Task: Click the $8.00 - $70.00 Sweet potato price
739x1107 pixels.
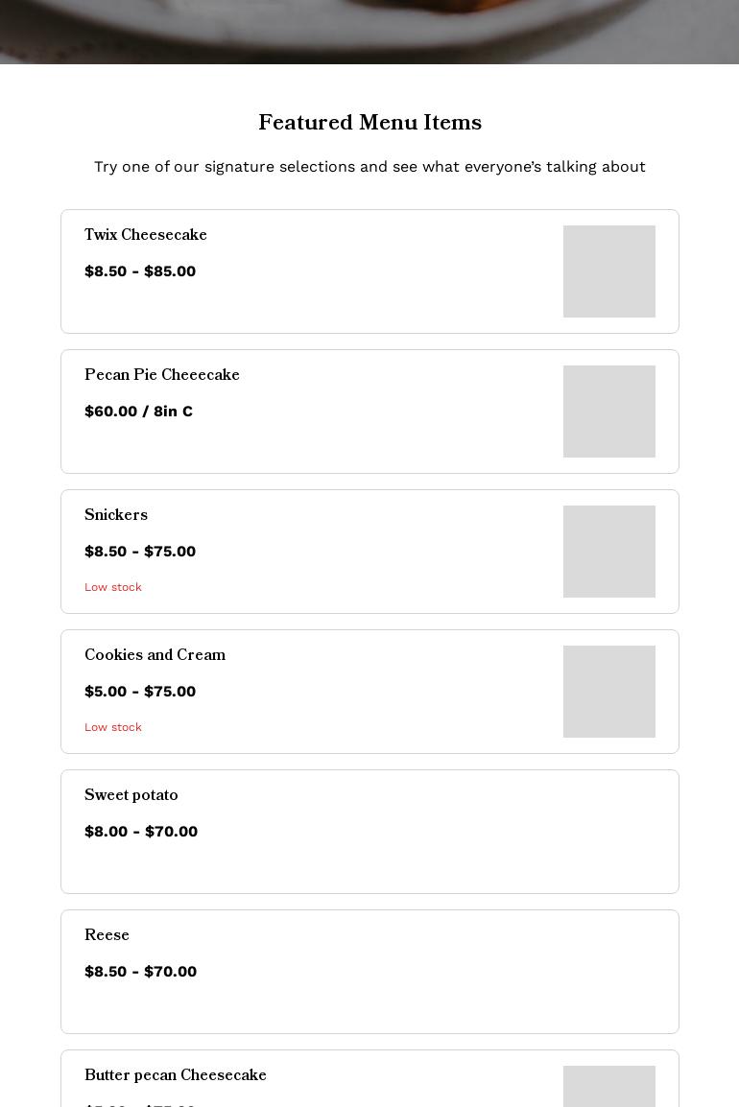Action: pos(141,832)
